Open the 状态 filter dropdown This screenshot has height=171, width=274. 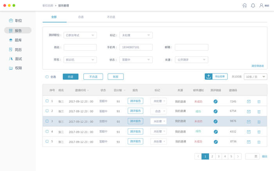(x=136, y=60)
